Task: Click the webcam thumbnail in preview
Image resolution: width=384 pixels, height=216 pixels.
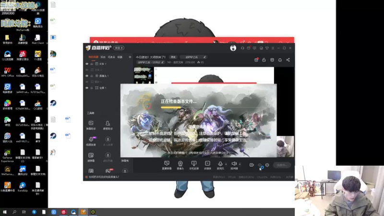Action: click(285, 146)
